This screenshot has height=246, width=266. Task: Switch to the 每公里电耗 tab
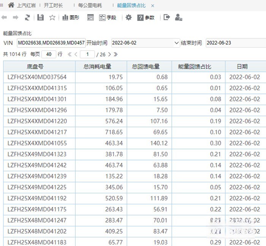[90, 6]
